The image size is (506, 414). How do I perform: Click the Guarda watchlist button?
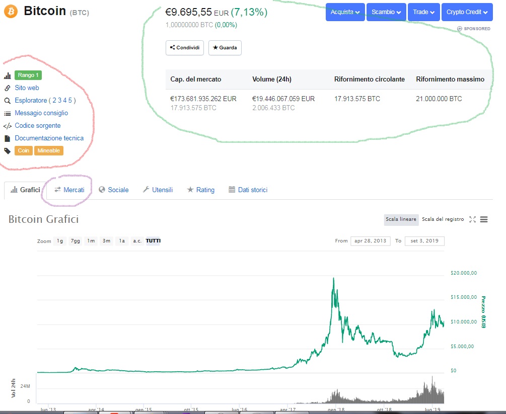(225, 48)
